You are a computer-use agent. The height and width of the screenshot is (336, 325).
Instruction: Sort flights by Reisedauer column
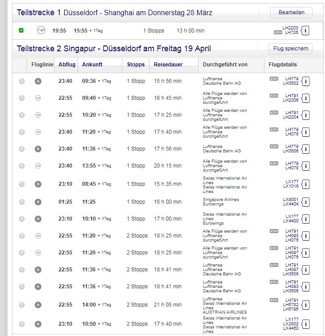pyautogui.click(x=168, y=65)
